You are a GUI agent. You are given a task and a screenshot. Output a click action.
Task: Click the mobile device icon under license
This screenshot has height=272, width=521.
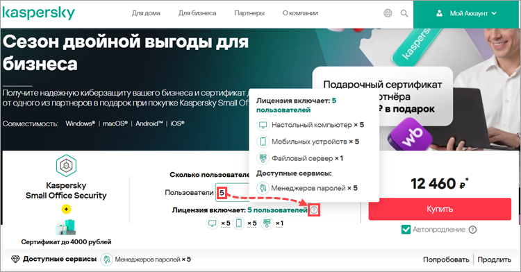[238, 223]
